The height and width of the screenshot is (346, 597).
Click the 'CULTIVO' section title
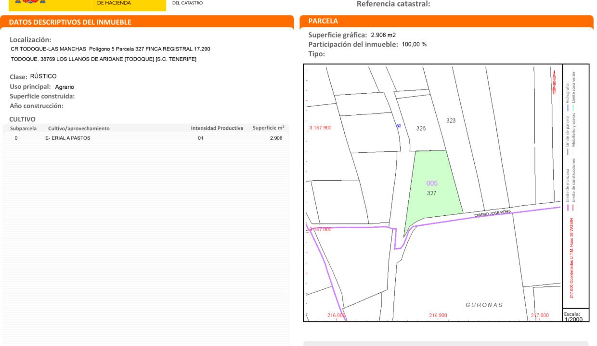coord(22,119)
